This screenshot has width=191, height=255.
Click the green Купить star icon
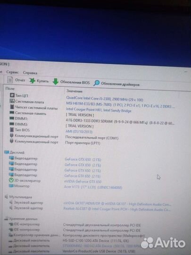(x=32, y=81)
